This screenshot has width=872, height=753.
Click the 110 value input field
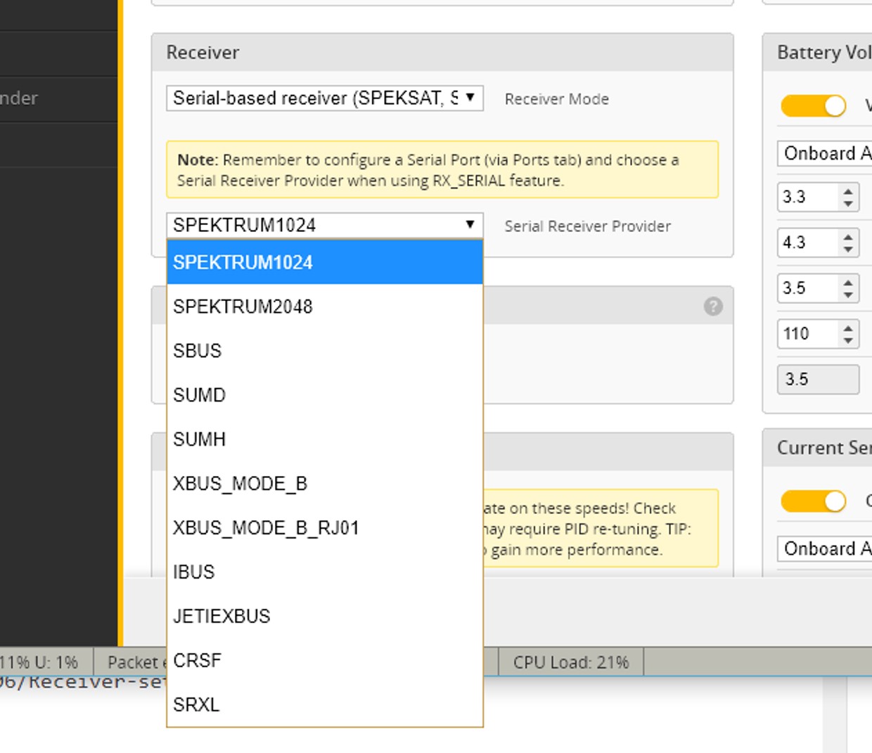coord(807,334)
